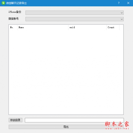Open the help question mark button
The image size is (133, 133).
pos(119,3)
